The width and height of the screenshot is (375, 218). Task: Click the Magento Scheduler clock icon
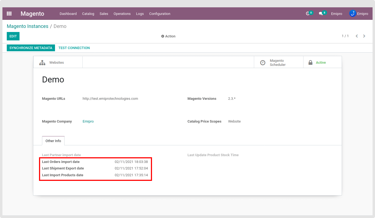click(263, 63)
